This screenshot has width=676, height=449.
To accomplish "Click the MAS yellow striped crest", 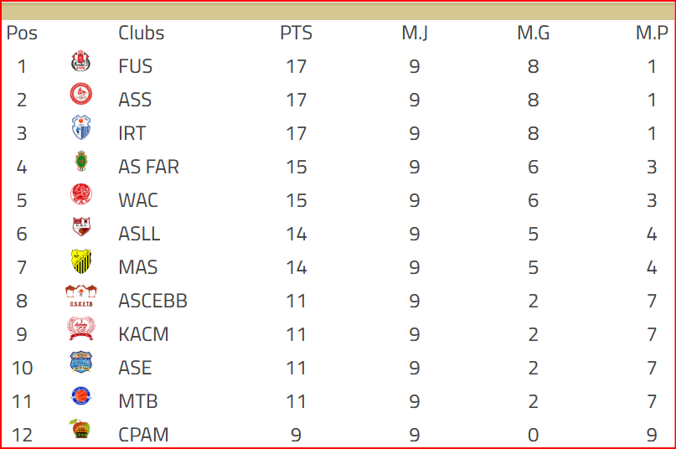I will [x=81, y=261].
